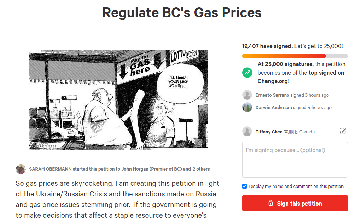This screenshot has width=362, height=223.
Task: Click Sarah Obermann's profile picture
Action: click(x=21, y=169)
